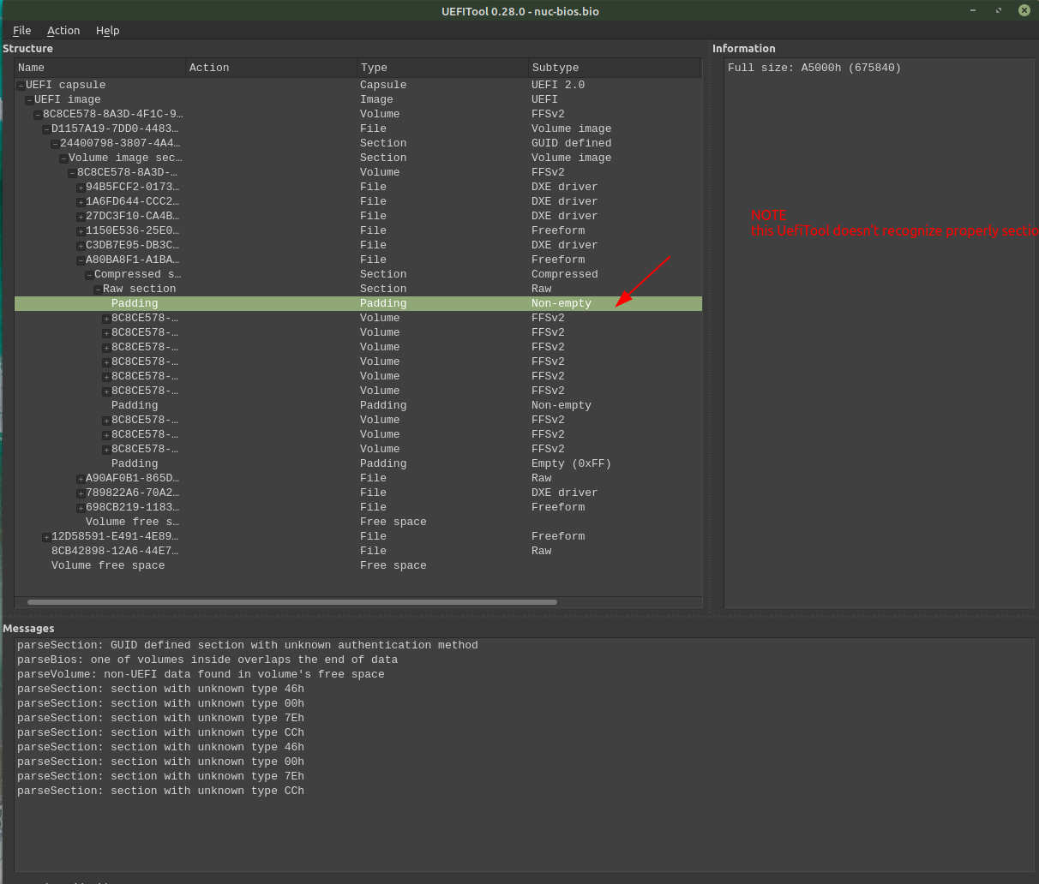Expand the A90AF0B1-865D raw file
This screenshot has width=1039, height=884.
[x=81, y=479]
